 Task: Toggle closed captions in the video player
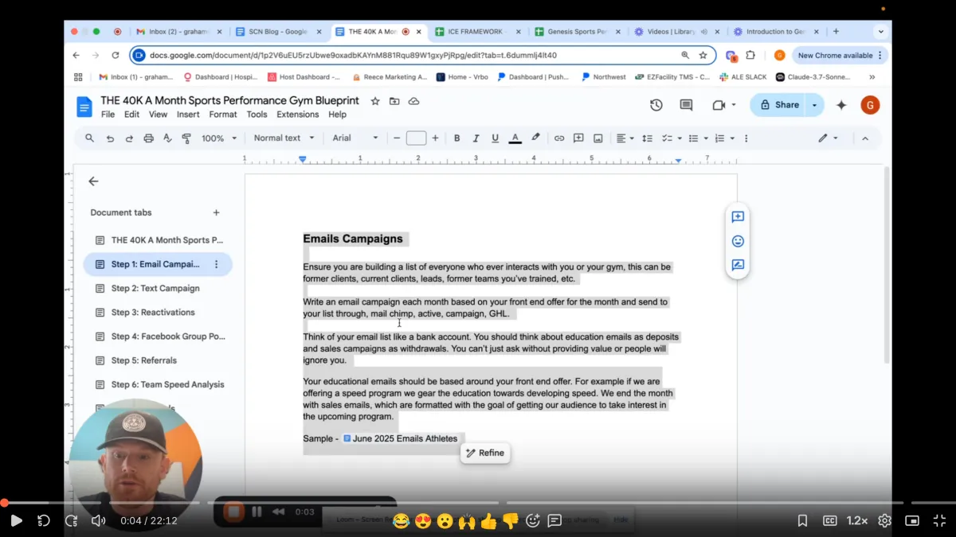coord(829,521)
